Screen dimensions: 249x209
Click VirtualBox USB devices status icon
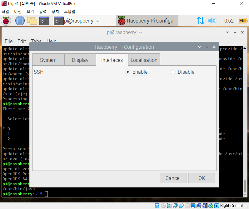pyautogui.click(x=181, y=206)
